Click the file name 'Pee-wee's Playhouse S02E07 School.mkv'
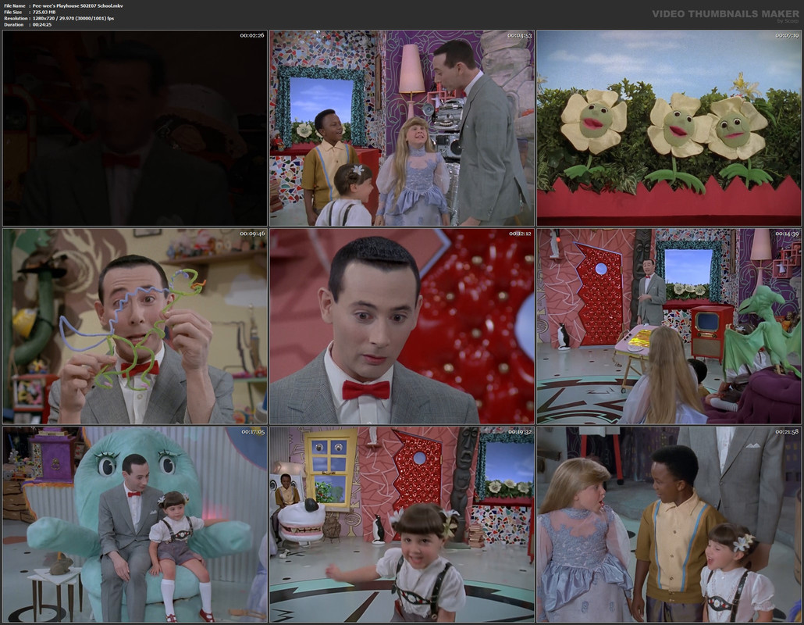The height and width of the screenshot is (625, 804). tap(77, 5)
